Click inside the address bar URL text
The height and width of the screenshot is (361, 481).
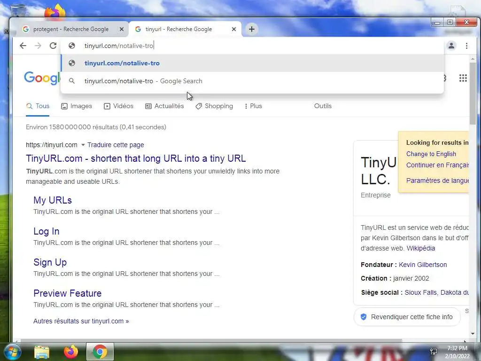[x=119, y=46]
